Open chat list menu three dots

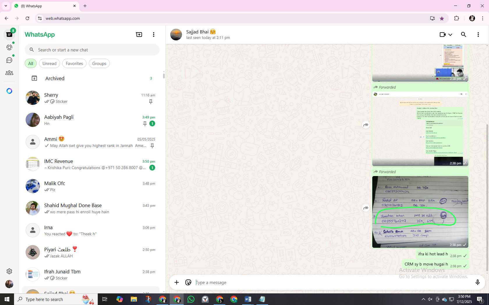pyautogui.click(x=154, y=35)
